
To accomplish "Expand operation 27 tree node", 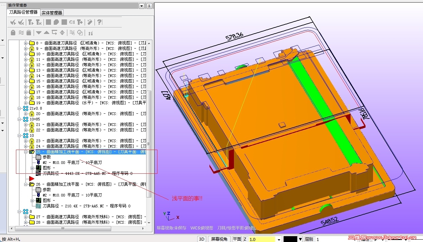I will coord(26,217).
